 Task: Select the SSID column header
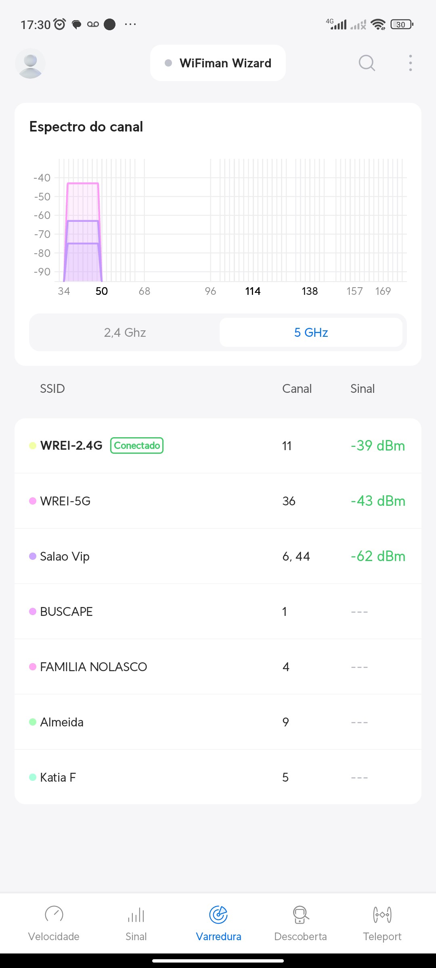click(52, 388)
